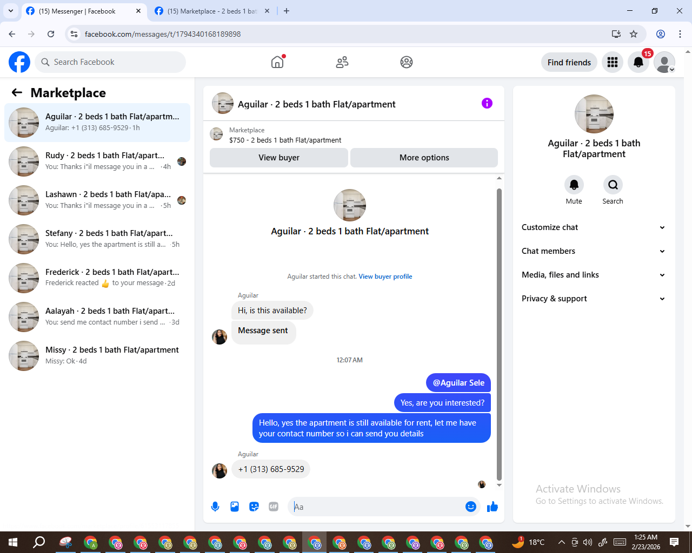Choose a sticker icon
This screenshot has width=692, height=553.
[x=254, y=507]
